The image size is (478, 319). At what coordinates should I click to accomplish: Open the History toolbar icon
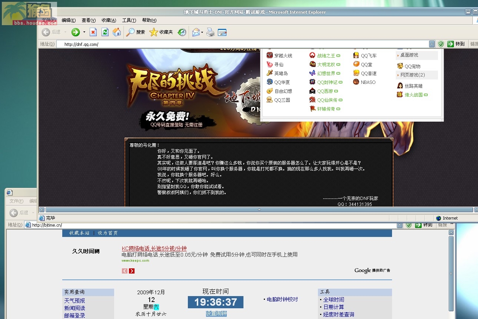(x=182, y=32)
